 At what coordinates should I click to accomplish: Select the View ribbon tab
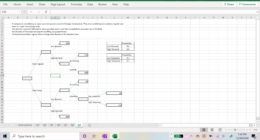click(115, 4)
